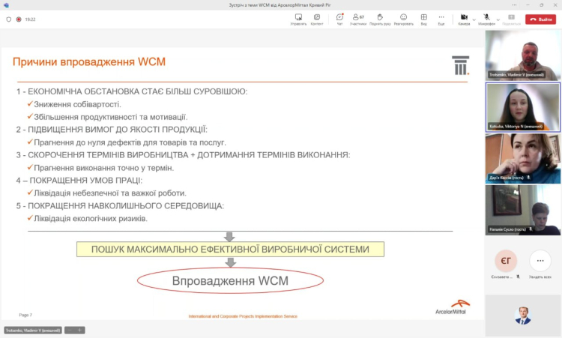Unmute the Микрофон

pos(487,18)
